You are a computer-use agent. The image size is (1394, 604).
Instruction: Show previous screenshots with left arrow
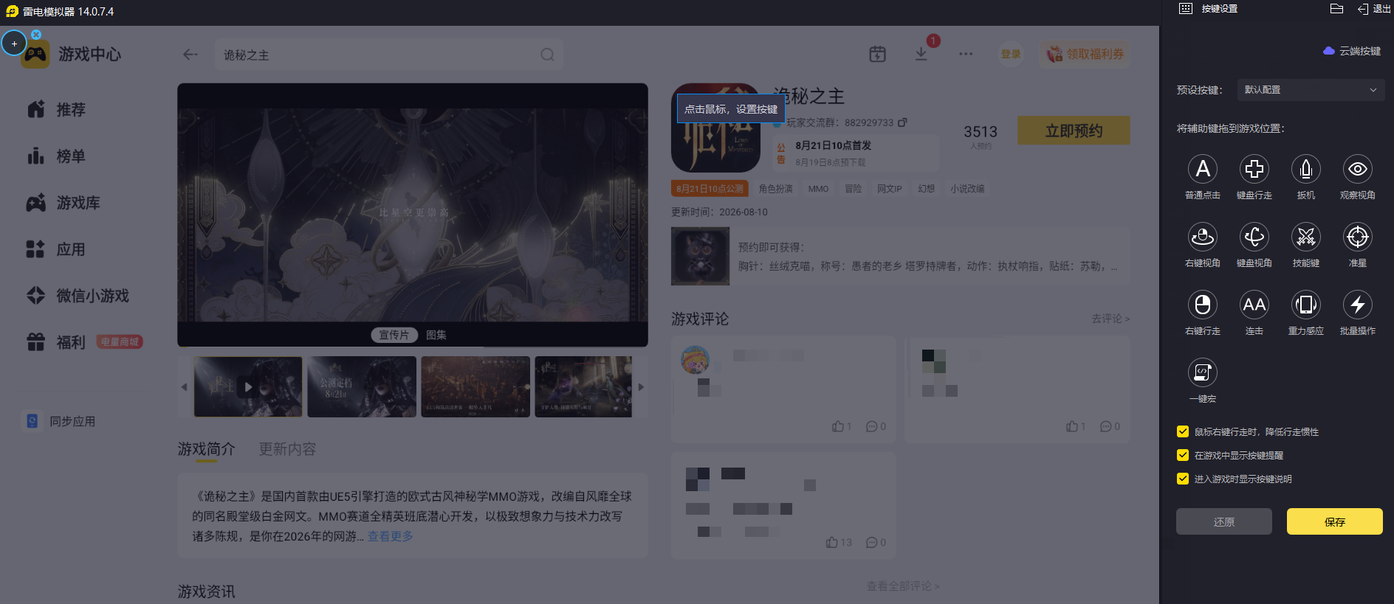tap(185, 387)
